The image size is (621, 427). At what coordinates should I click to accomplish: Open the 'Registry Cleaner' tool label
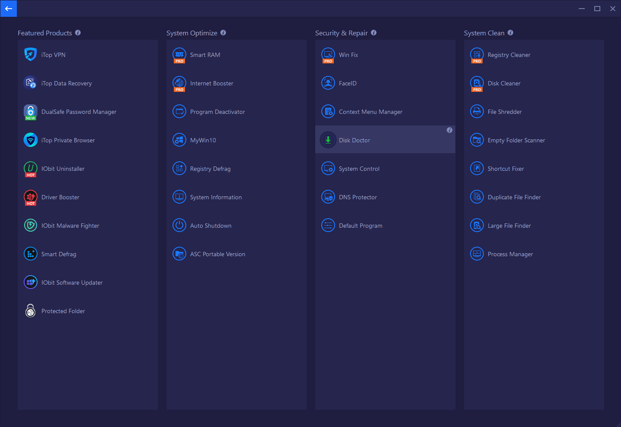click(x=509, y=55)
